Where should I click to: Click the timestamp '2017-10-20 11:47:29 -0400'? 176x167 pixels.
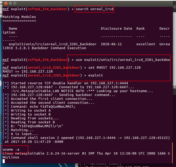point(37,142)
